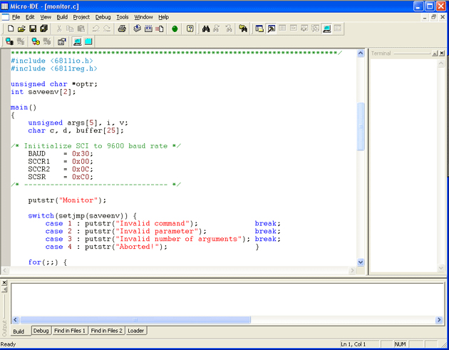Open the Project menu
The image size is (449, 350).
81,17
